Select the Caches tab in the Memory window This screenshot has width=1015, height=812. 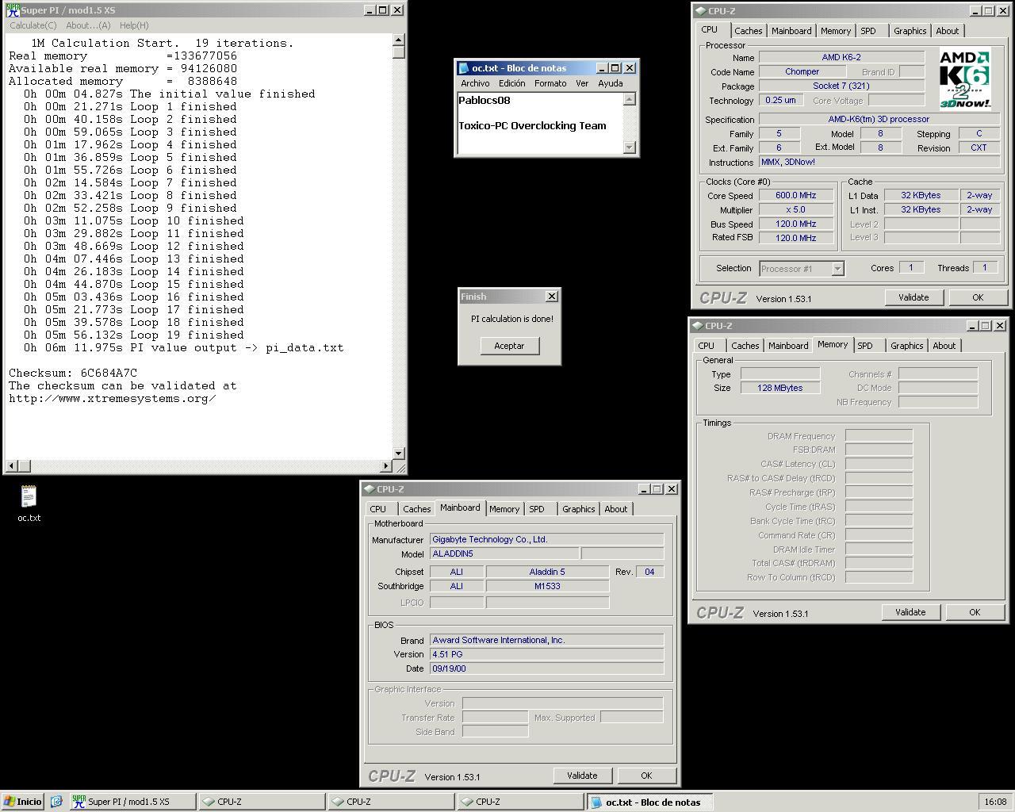(745, 346)
